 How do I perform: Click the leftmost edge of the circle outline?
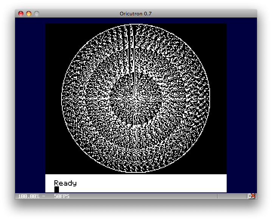pyautogui.click(x=62, y=98)
